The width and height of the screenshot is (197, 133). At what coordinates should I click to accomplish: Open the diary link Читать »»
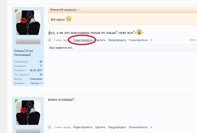pyautogui.click(x=36, y=83)
